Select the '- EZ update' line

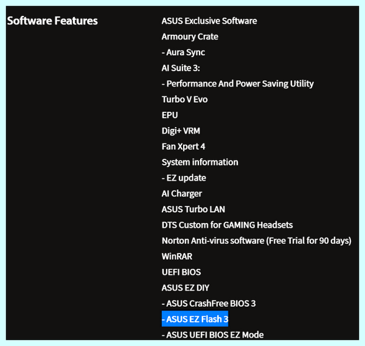pos(184,178)
